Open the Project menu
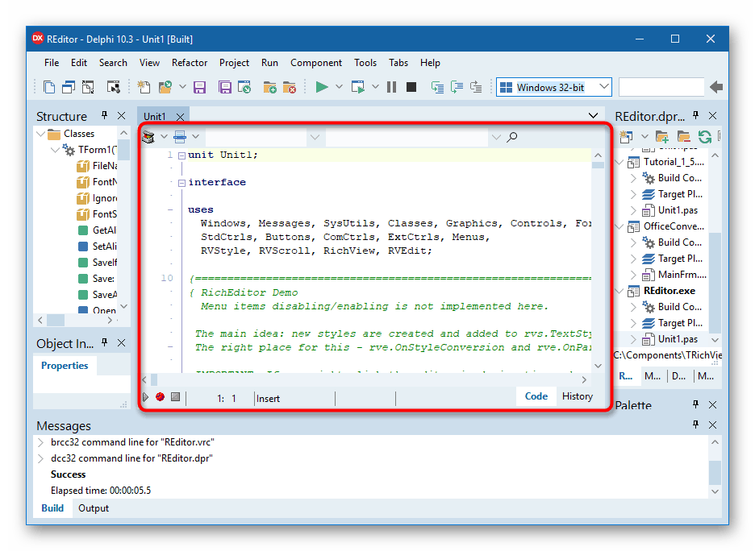This screenshot has width=755, height=551. (x=234, y=63)
